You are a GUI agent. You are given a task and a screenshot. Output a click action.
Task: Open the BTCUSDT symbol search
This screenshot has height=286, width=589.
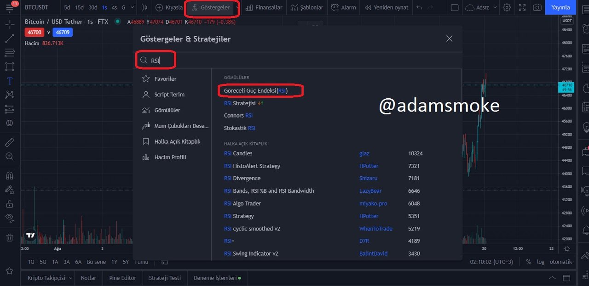click(36, 7)
